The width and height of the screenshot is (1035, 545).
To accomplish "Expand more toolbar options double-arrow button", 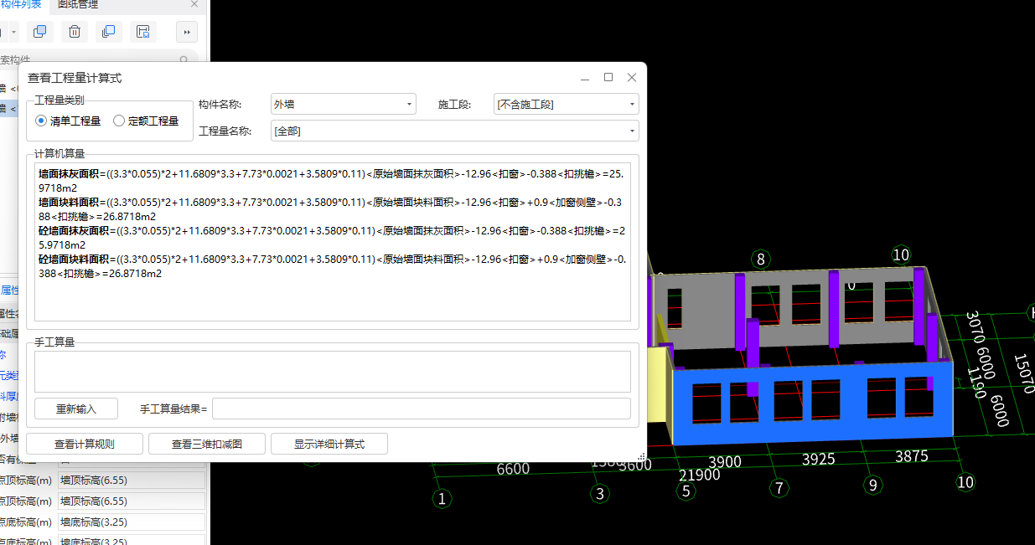I will 186,32.
